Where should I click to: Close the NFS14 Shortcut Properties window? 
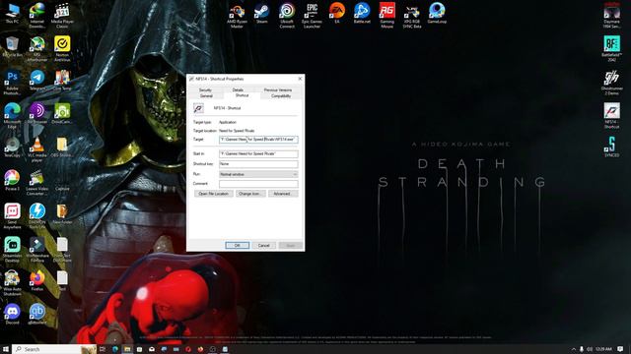[x=300, y=79]
